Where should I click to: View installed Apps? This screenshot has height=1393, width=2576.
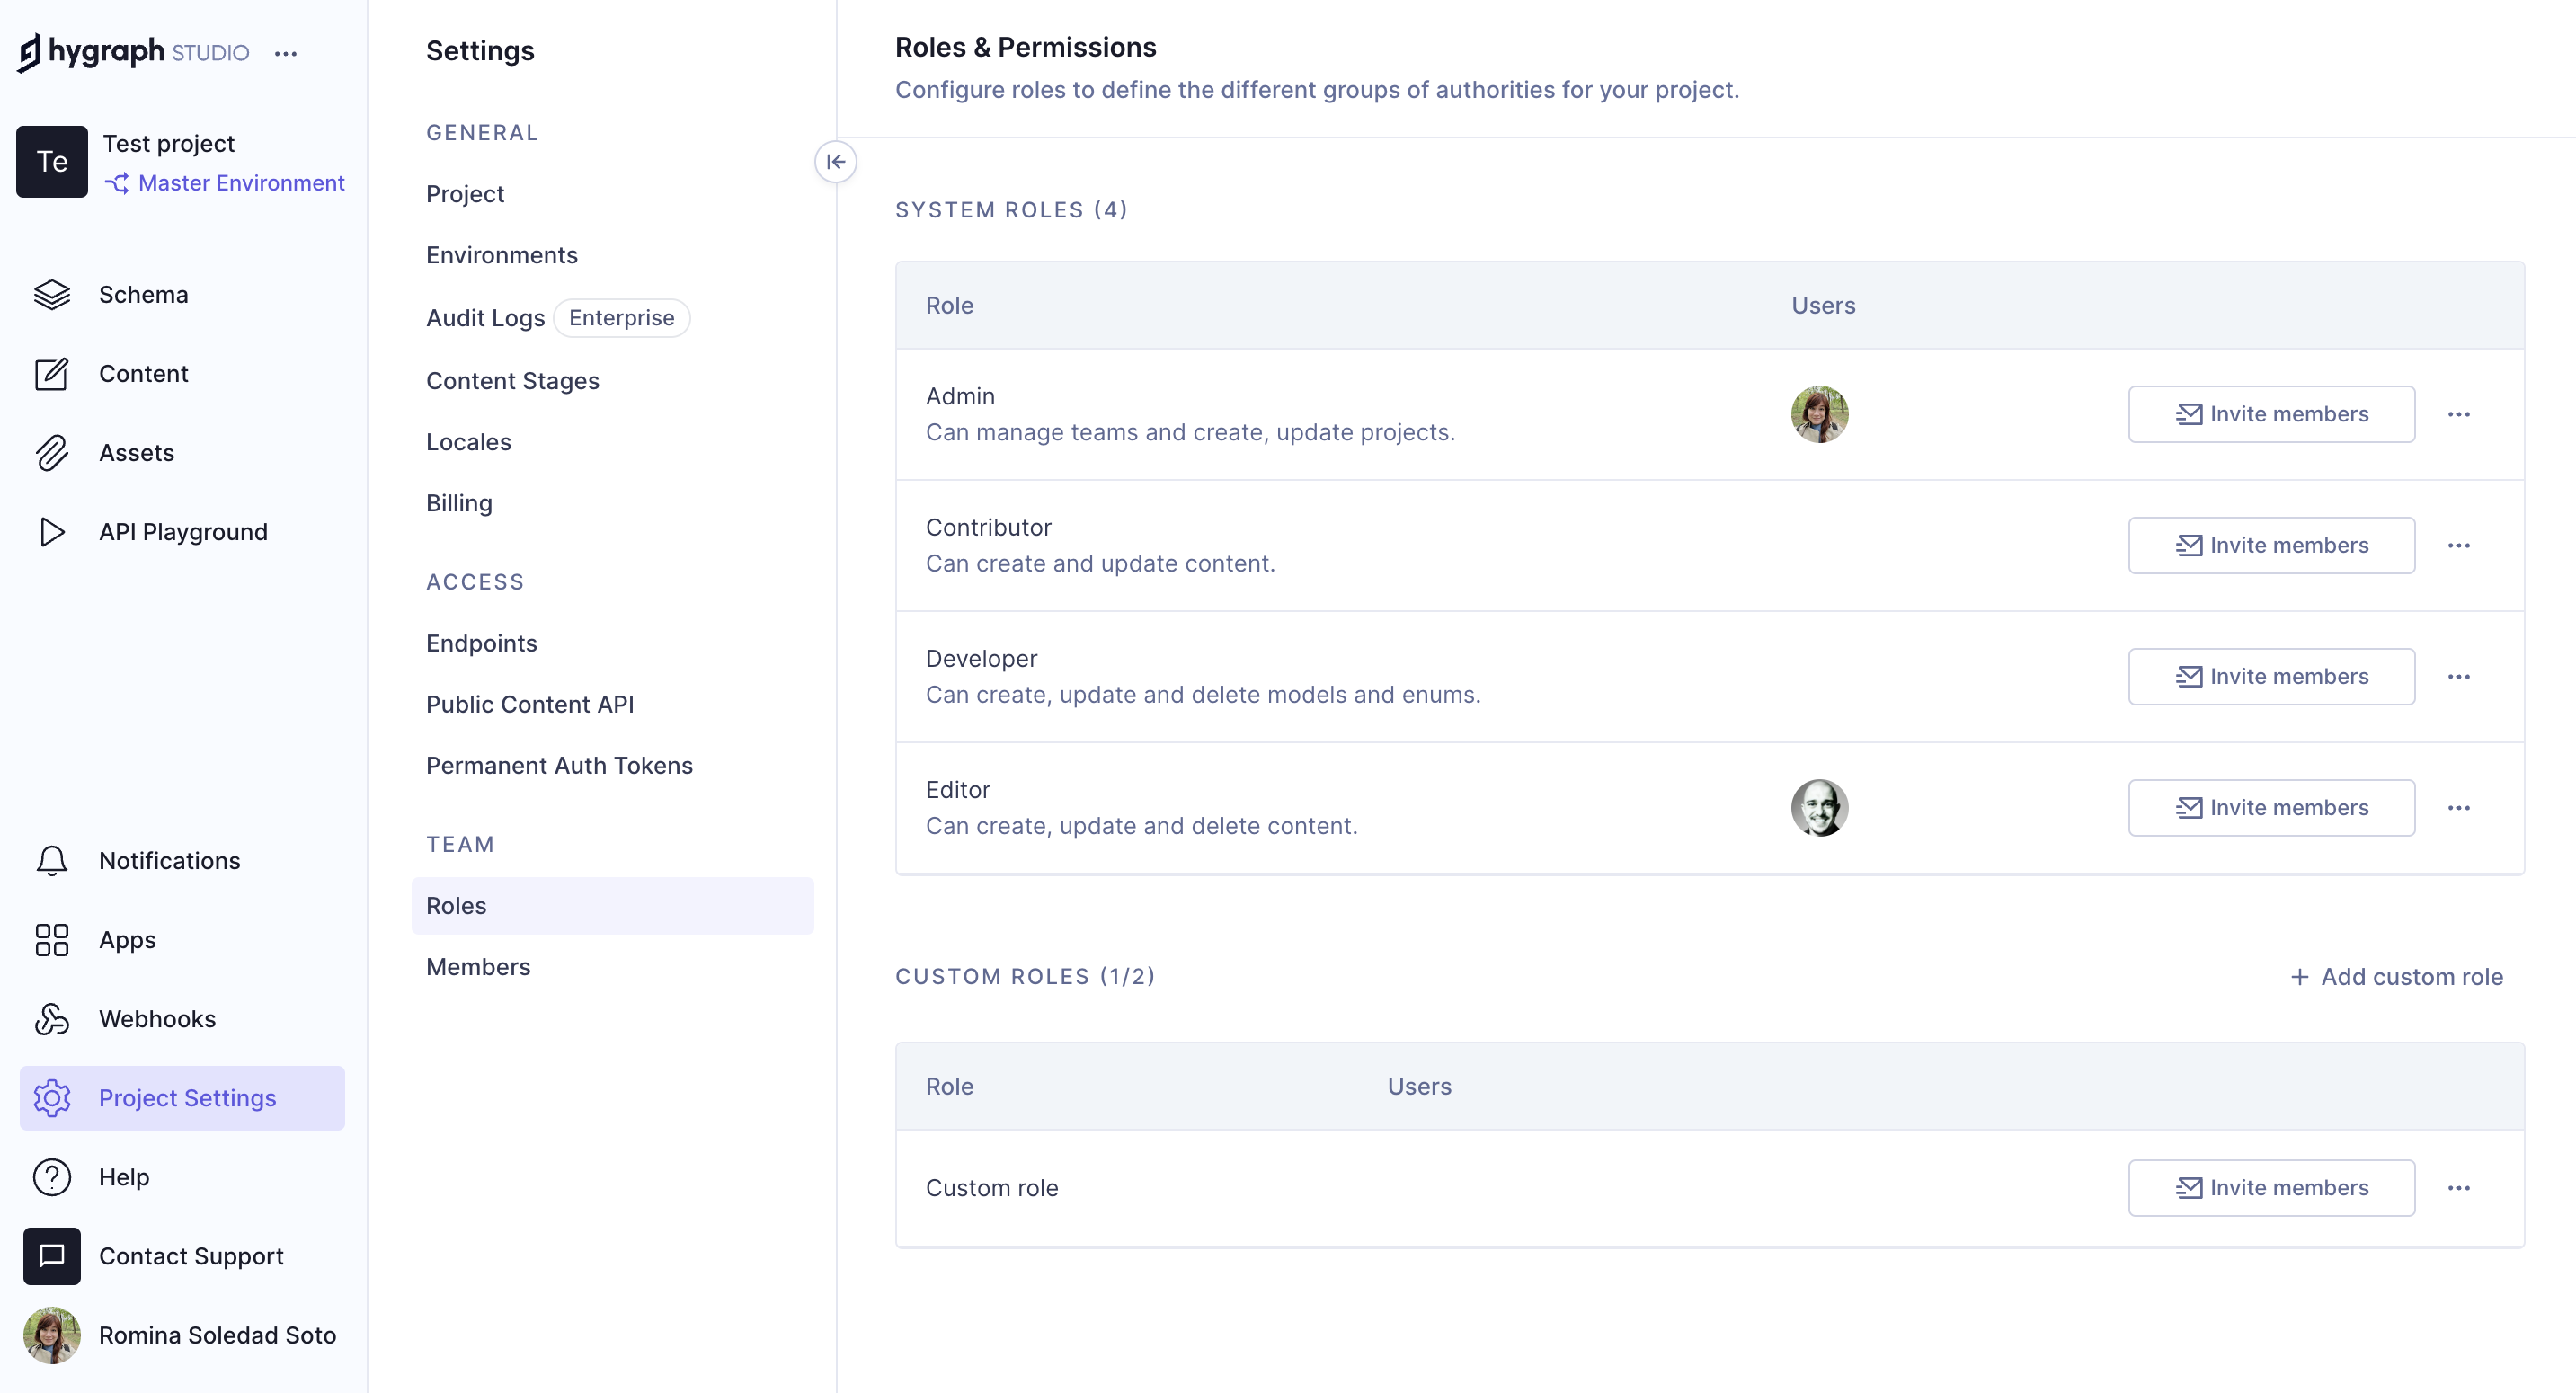(x=126, y=940)
